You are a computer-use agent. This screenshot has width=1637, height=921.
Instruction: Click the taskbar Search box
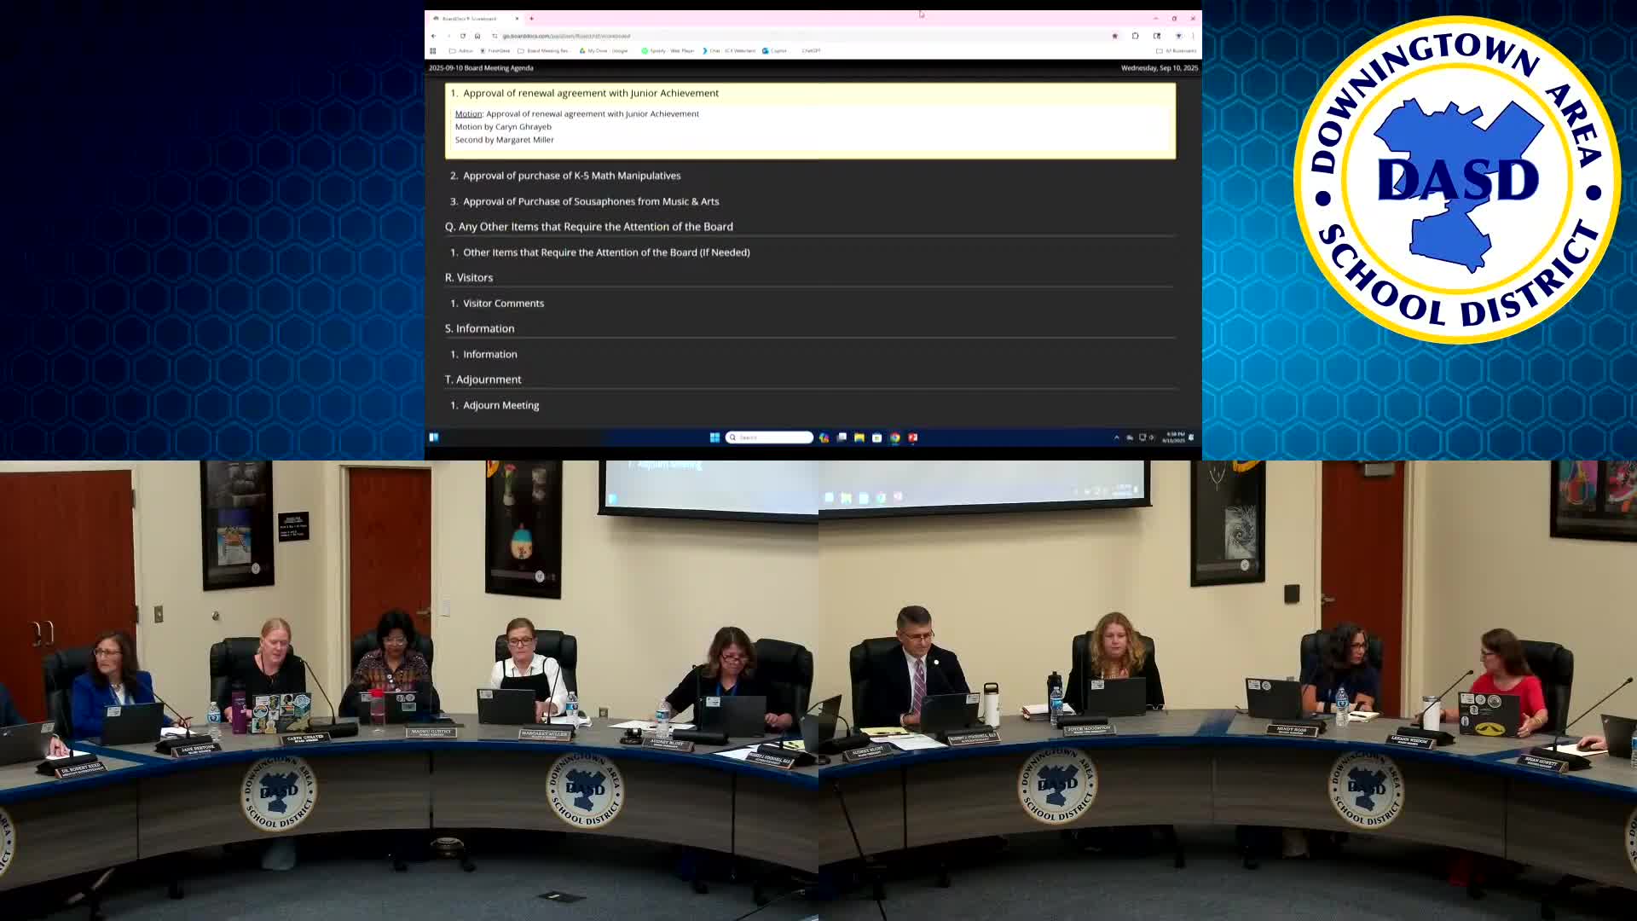tap(770, 437)
